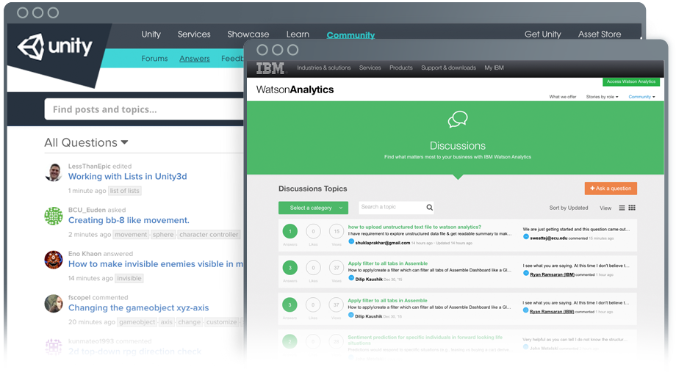Click the customize tag in Unity window

pos(221,322)
